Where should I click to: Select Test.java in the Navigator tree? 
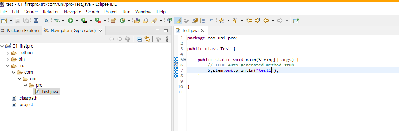(46, 92)
